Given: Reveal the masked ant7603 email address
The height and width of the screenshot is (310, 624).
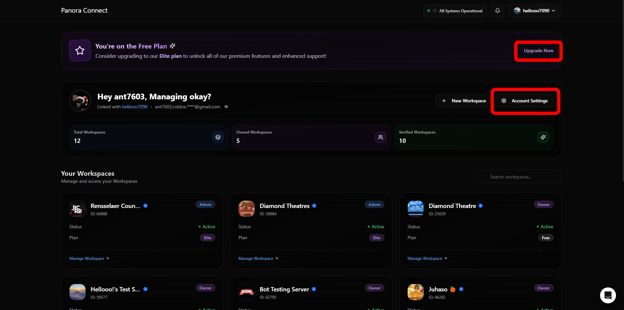Looking at the screenshot, I should (x=226, y=107).
